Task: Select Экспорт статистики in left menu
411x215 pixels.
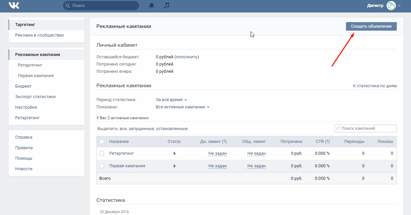Action: click(35, 97)
